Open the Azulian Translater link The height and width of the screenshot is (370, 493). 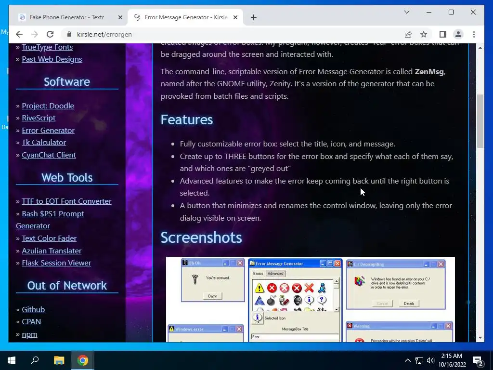pyautogui.click(x=52, y=251)
